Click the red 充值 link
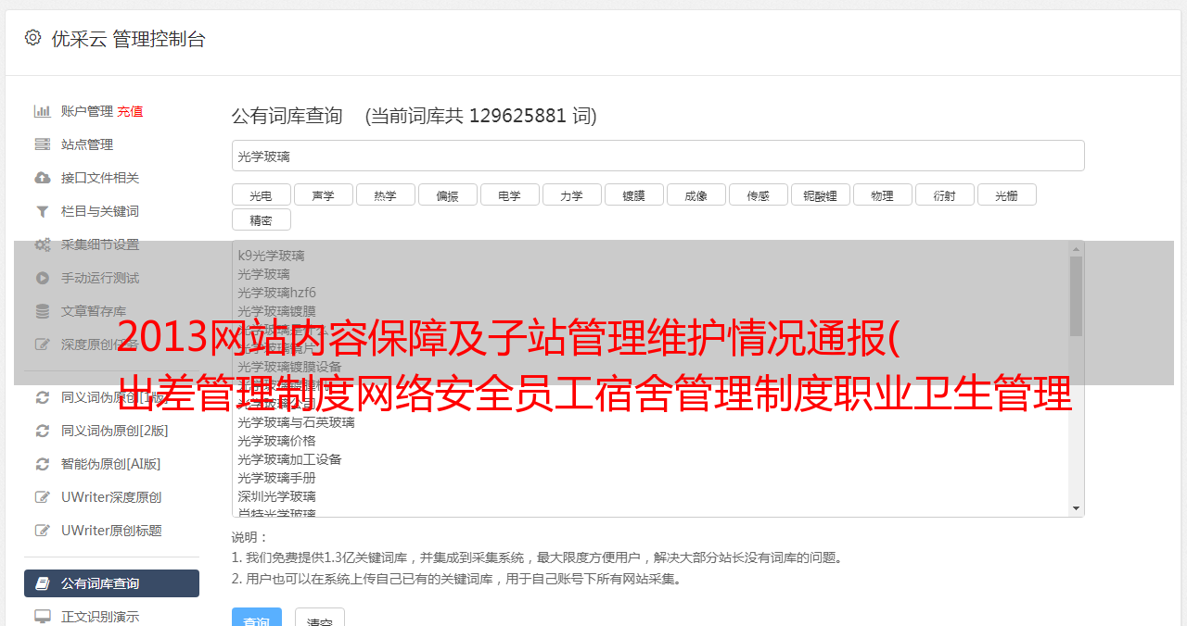 pyautogui.click(x=130, y=111)
